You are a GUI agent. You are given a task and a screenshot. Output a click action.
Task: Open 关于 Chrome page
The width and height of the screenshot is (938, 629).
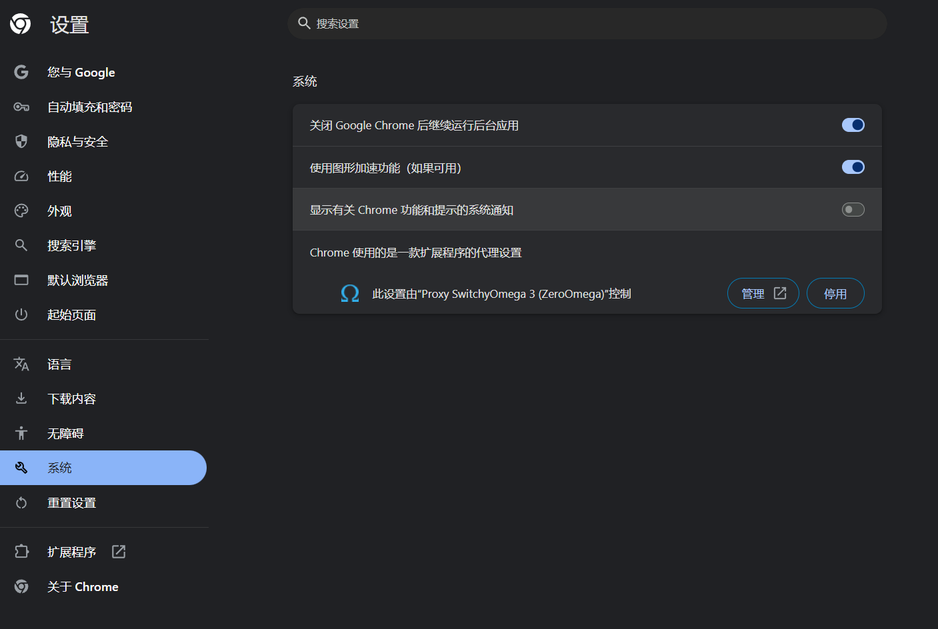[x=103, y=586]
